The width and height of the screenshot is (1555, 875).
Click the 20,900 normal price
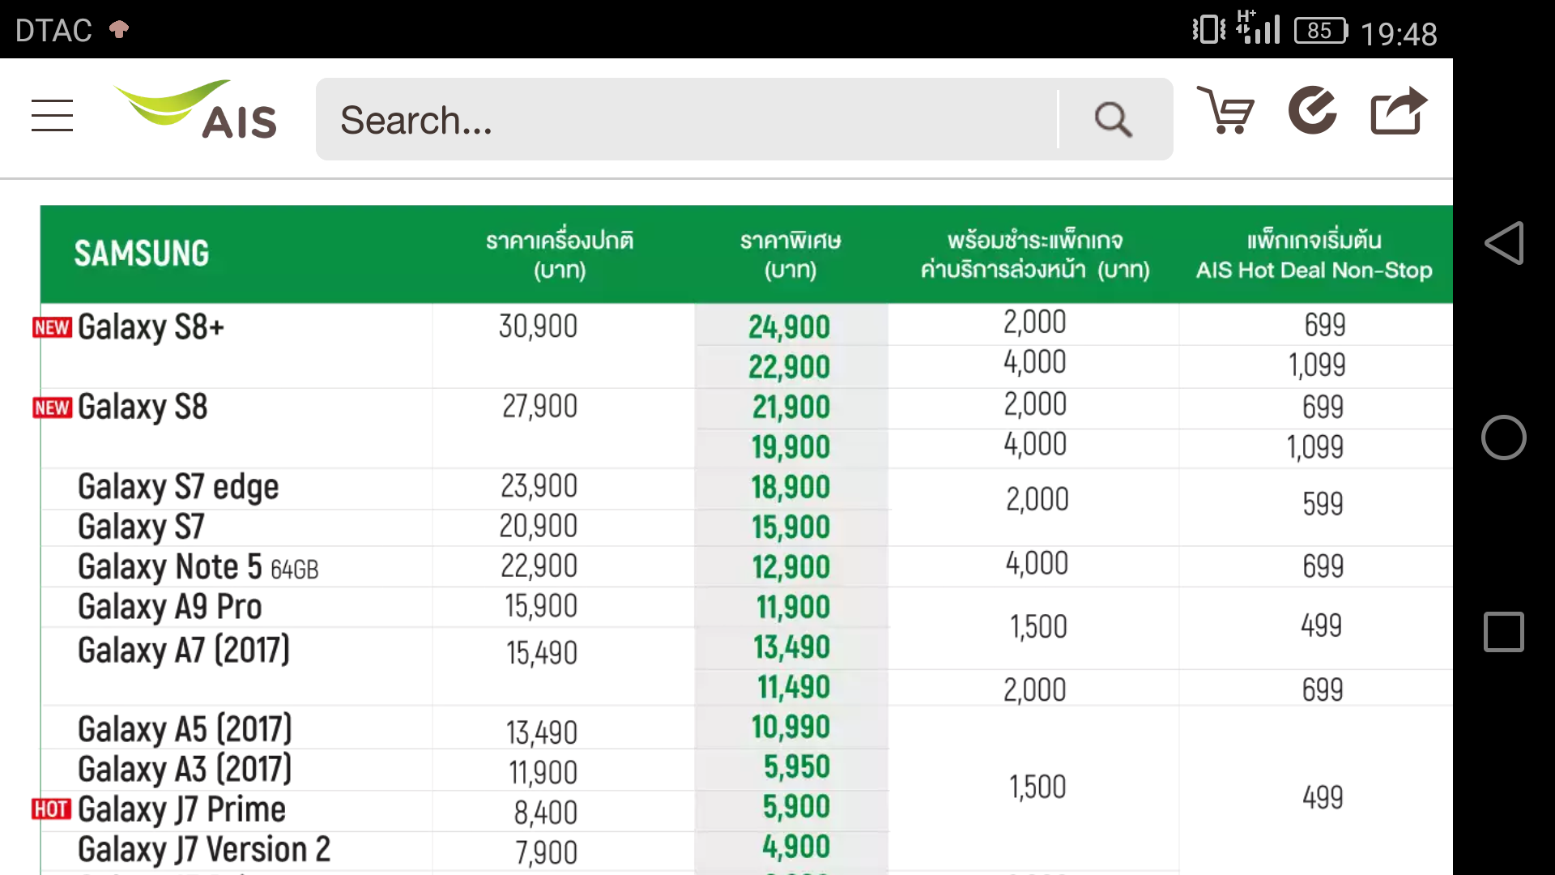pyautogui.click(x=539, y=527)
